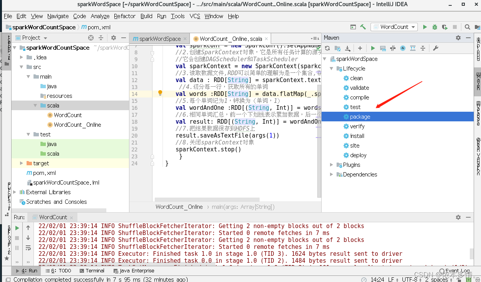The height and width of the screenshot is (282, 481).
Task: Add a Maven project with the plus icon
Action: (360, 48)
